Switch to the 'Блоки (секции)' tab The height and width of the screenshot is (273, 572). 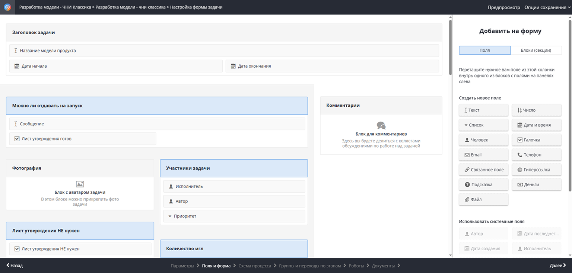(x=536, y=50)
